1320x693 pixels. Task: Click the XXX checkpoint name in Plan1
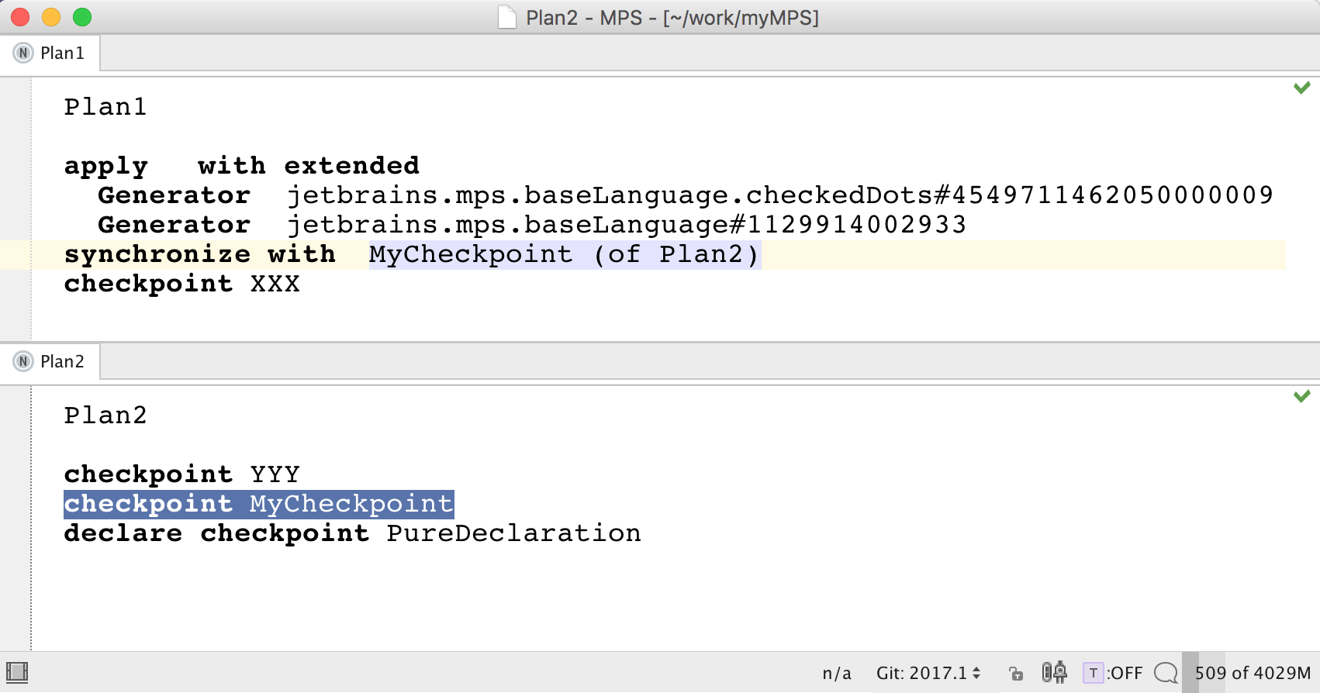click(275, 284)
